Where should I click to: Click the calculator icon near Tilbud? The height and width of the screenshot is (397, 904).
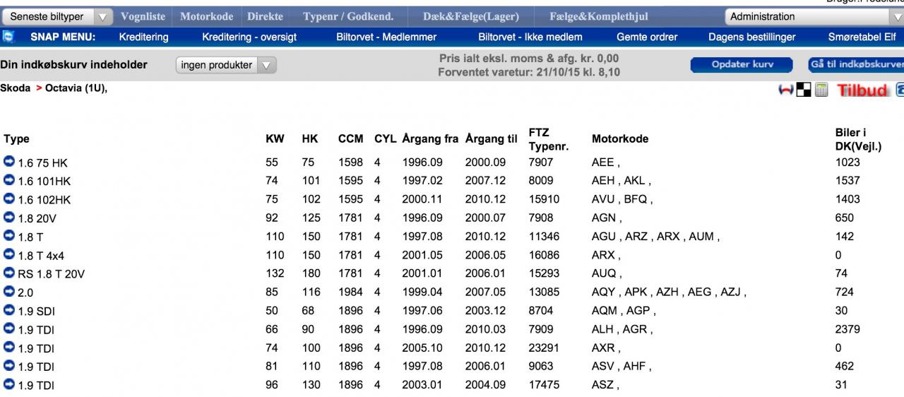click(x=821, y=90)
